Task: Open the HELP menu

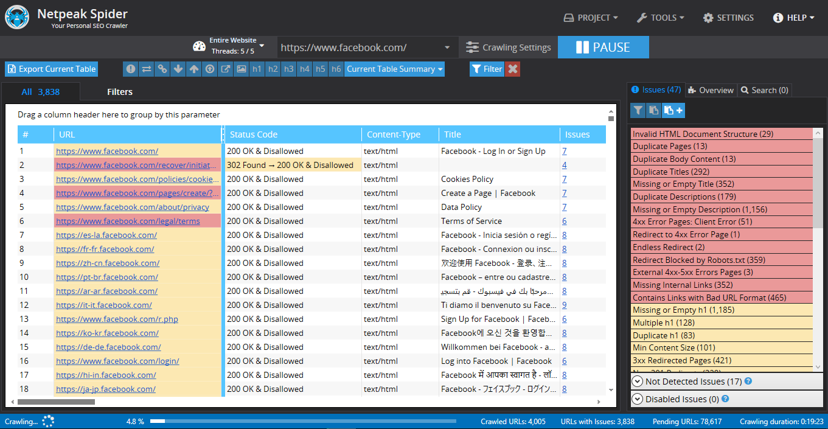Action: tap(794, 18)
